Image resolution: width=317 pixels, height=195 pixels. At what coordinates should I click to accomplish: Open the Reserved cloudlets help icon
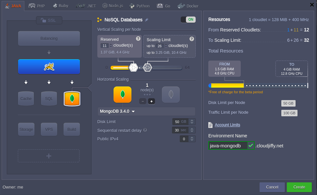(x=138, y=39)
